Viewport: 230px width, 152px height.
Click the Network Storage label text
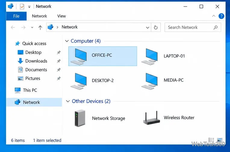[x=109, y=118]
